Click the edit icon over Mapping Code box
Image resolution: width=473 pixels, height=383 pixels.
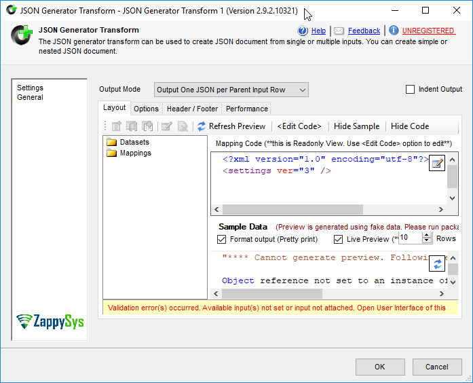(x=437, y=163)
